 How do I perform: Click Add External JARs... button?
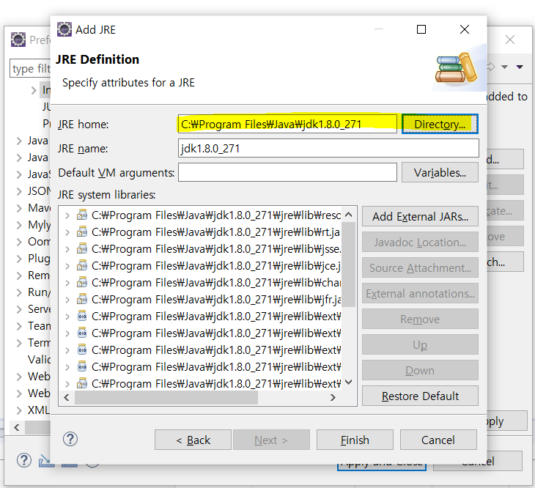420,216
